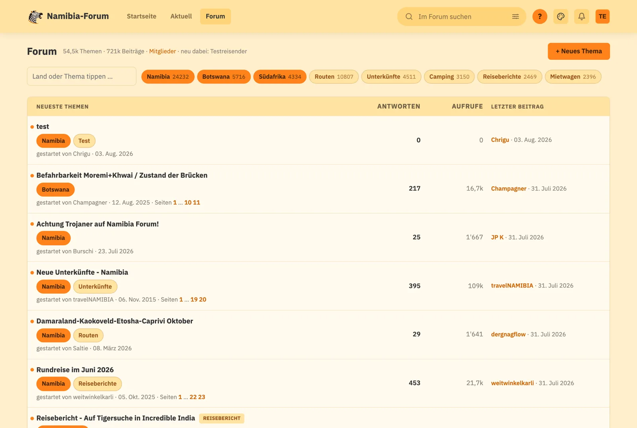
Task: Go to page 1 of Neue Unterkünfte topic
Action: coord(181,300)
